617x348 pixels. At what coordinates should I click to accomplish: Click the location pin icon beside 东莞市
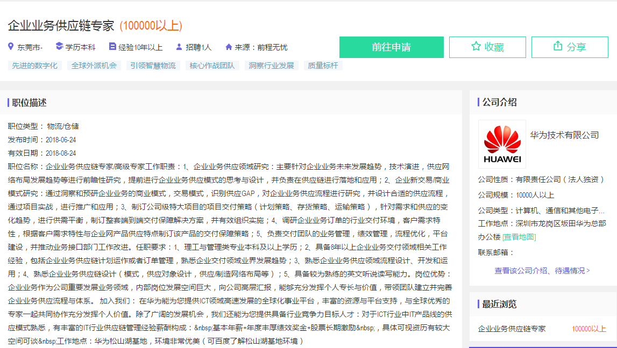[11, 47]
